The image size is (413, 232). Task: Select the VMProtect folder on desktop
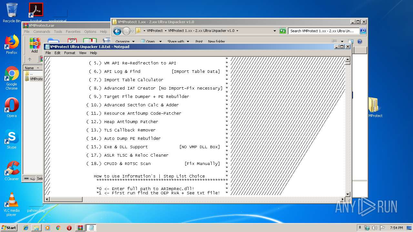[x=374, y=107]
